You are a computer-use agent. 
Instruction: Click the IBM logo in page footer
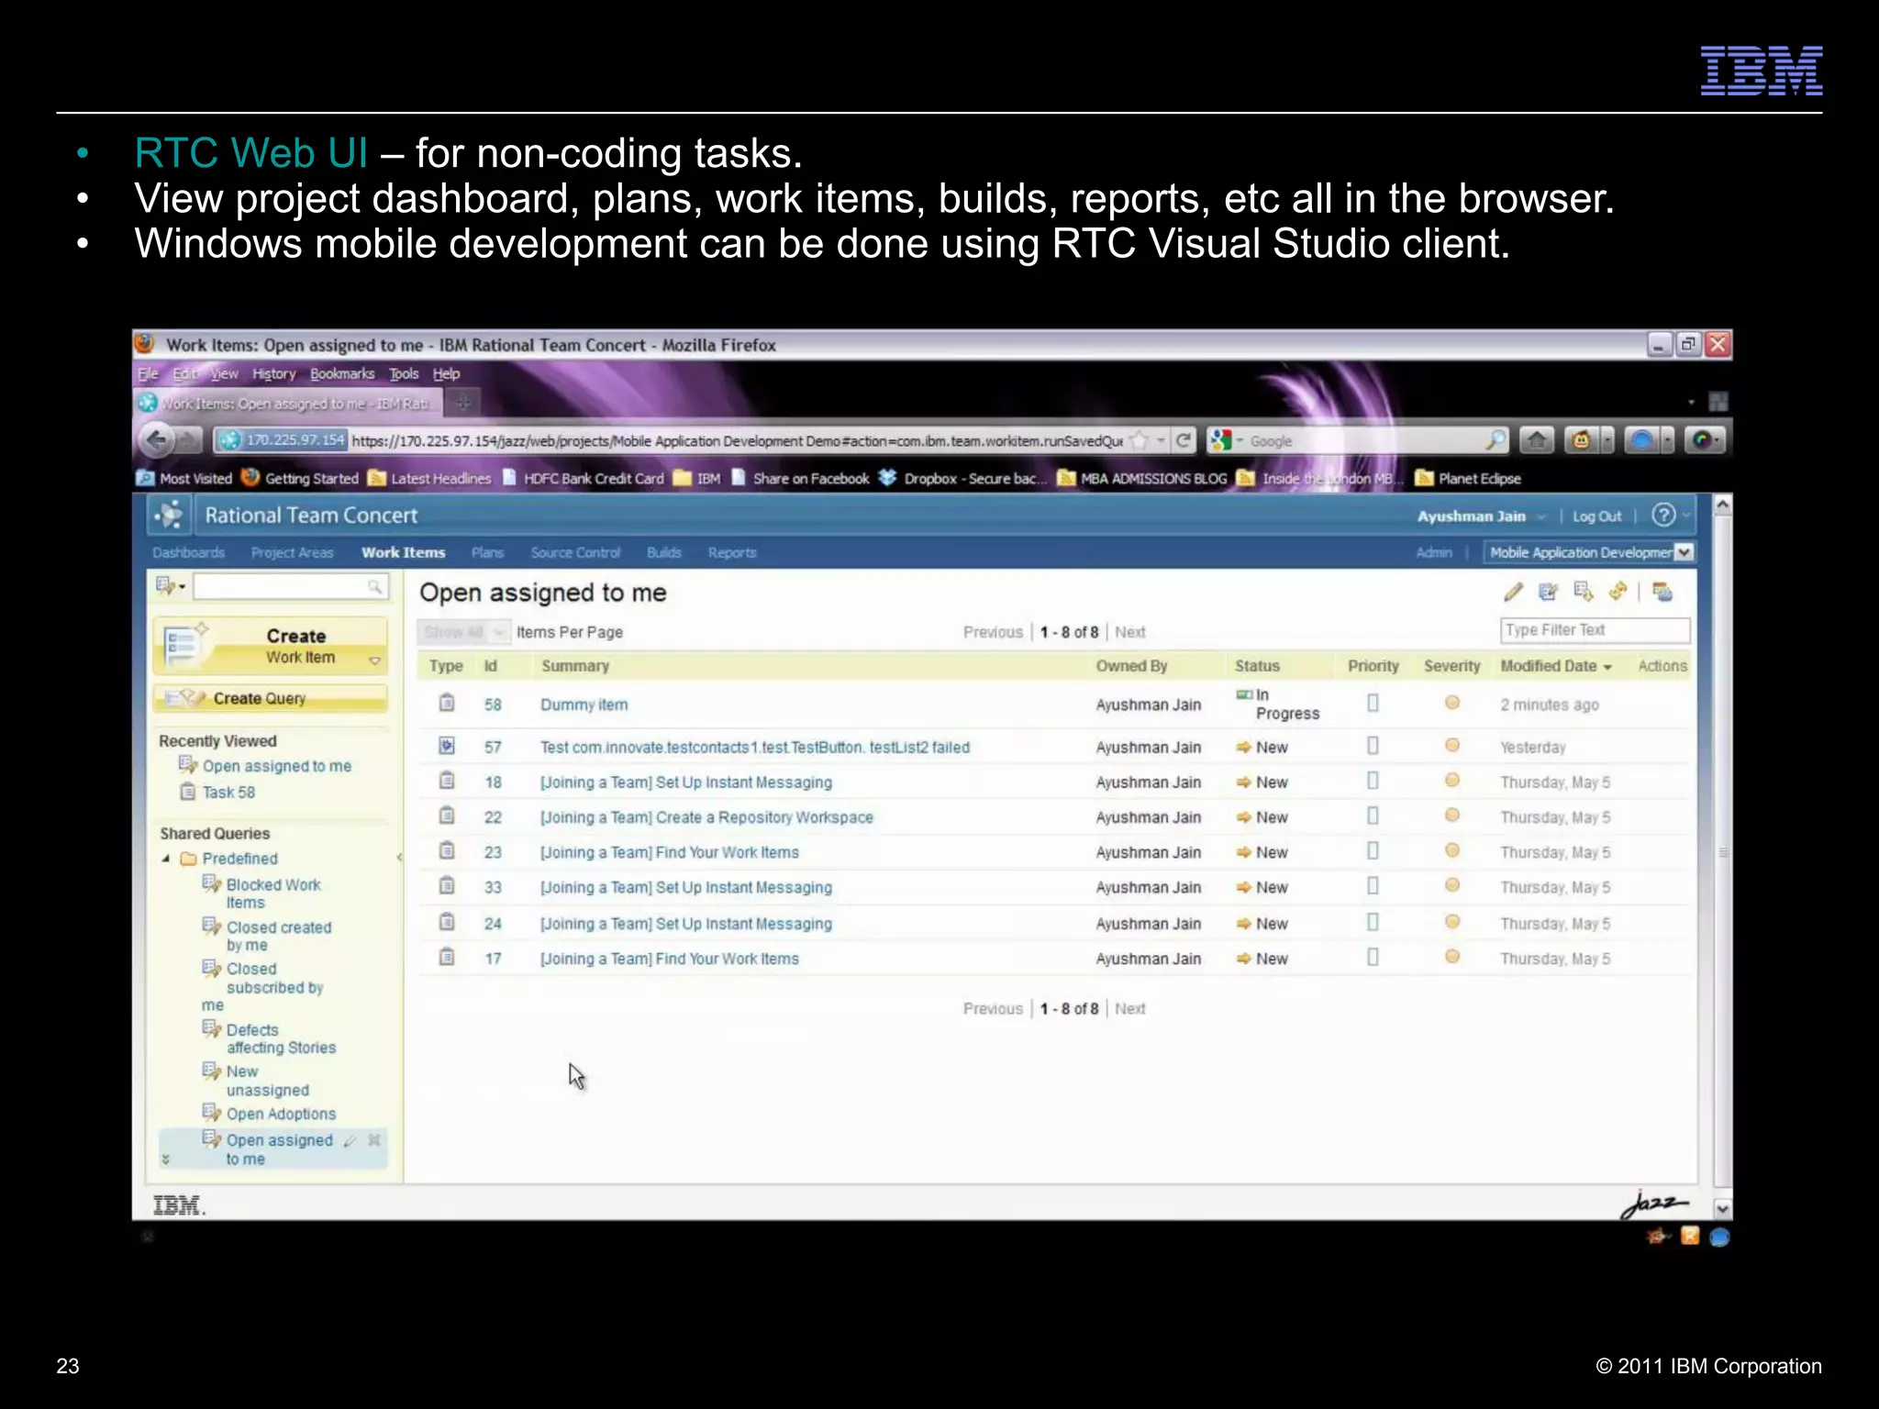pyautogui.click(x=179, y=1205)
